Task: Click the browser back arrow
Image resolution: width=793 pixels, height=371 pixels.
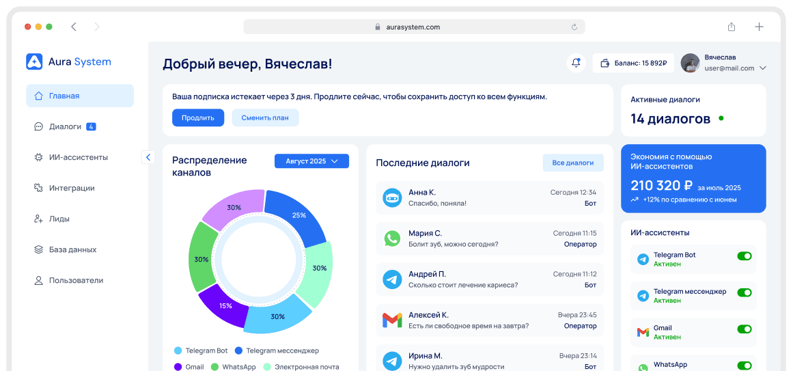Action: [74, 27]
